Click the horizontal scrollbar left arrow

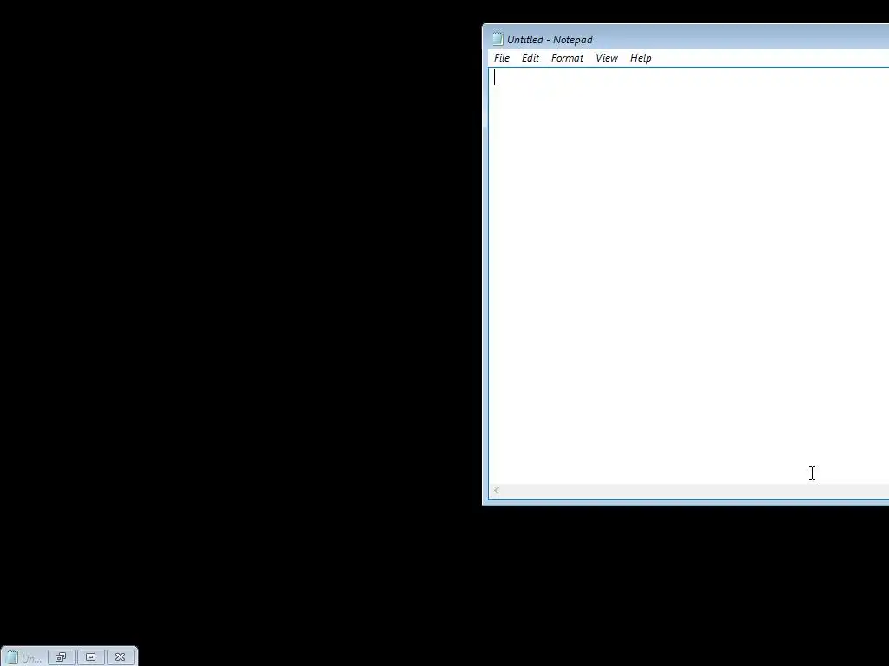point(496,491)
